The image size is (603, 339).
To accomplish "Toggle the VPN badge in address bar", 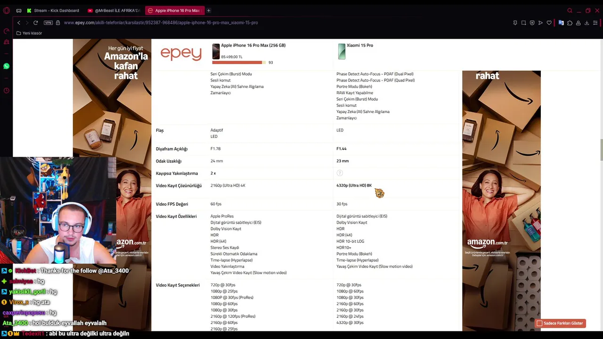I will [48, 23].
